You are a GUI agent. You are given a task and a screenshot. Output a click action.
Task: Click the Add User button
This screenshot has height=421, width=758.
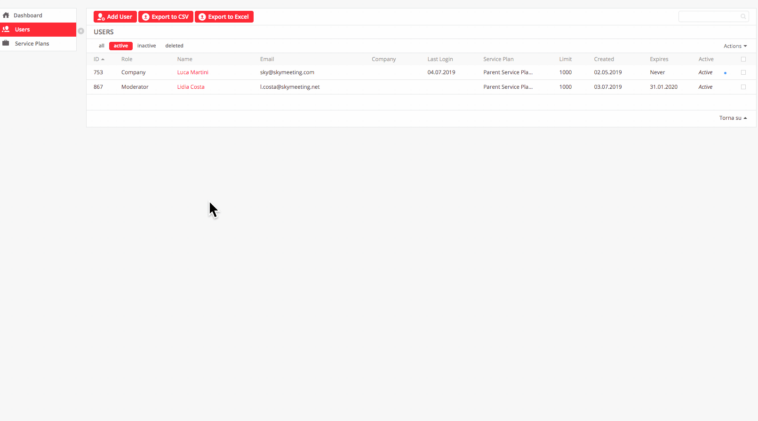pyautogui.click(x=115, y=16)
